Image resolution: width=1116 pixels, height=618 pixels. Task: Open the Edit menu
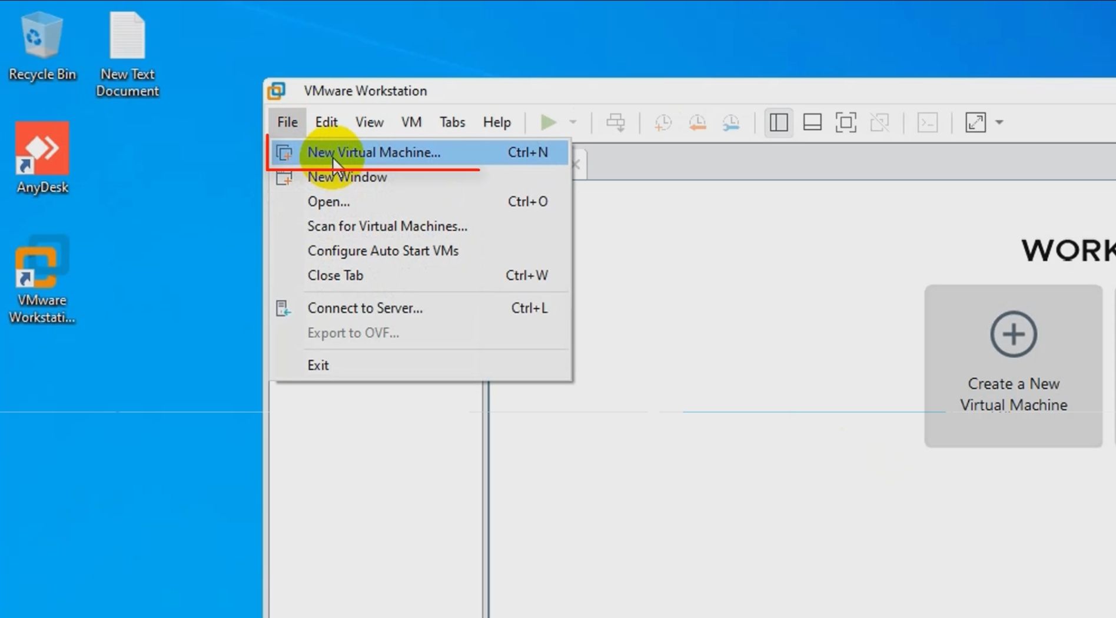click(x=326, y=122)
